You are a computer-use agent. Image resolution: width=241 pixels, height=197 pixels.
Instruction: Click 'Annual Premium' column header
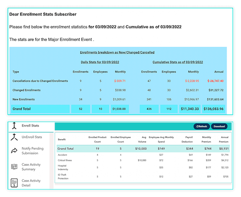(x=224, y=140)
